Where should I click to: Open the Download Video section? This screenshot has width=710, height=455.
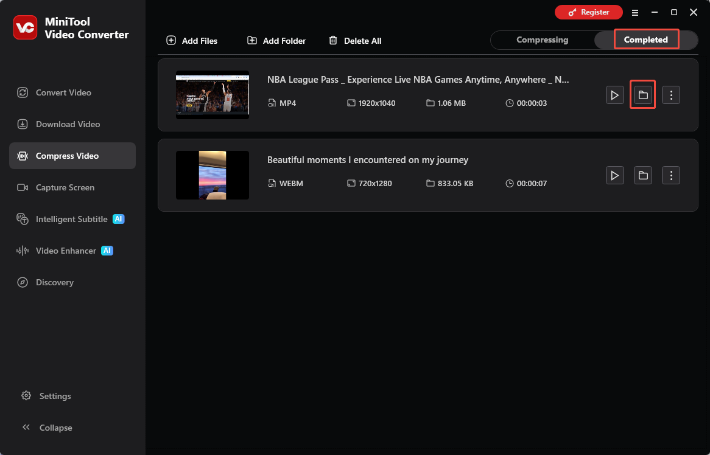point(72,124)
